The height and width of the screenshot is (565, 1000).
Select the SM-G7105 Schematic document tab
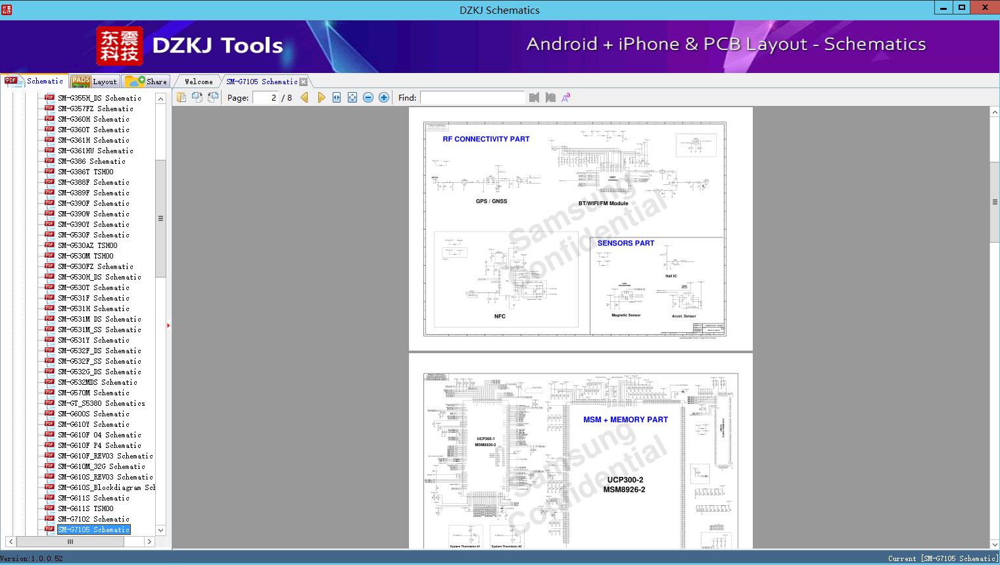point(262,82)
